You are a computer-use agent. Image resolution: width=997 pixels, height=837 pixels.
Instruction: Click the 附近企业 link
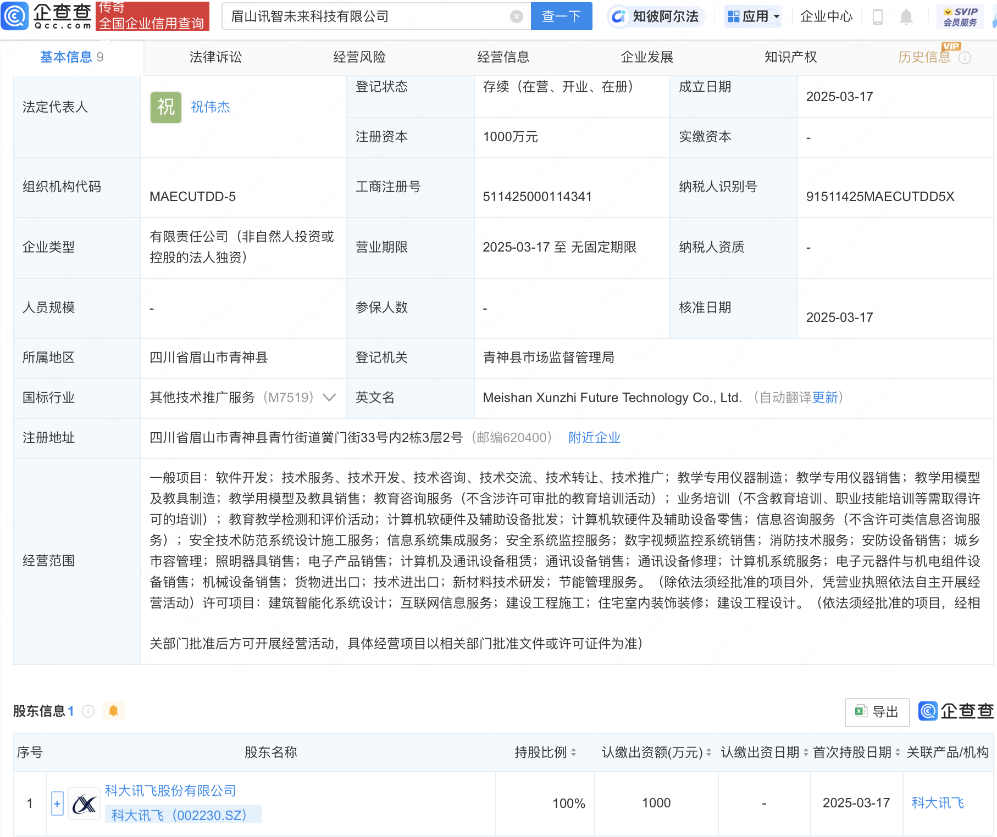(x=594, y=438)
